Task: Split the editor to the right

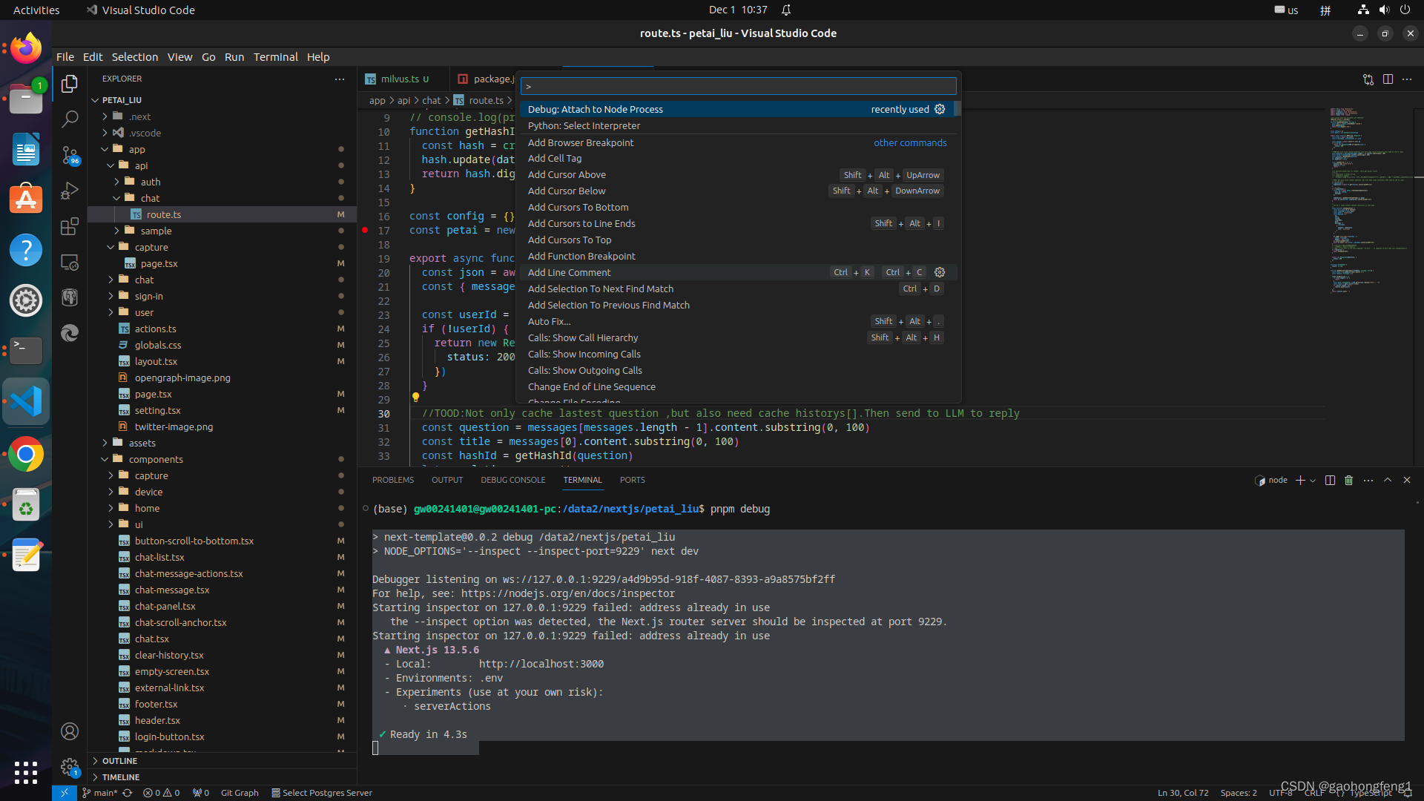Action: (1388, 79)
